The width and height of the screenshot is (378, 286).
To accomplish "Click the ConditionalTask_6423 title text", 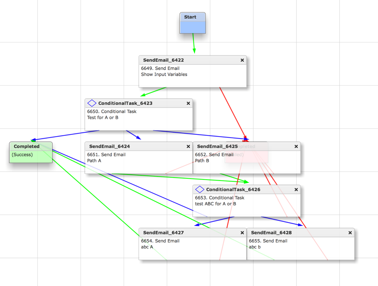I will 125,103.
